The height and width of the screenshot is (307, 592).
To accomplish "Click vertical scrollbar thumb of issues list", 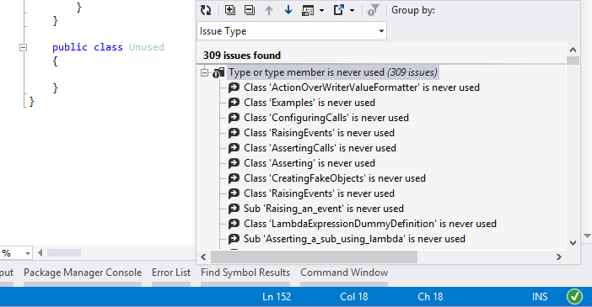I will point(573,61).
